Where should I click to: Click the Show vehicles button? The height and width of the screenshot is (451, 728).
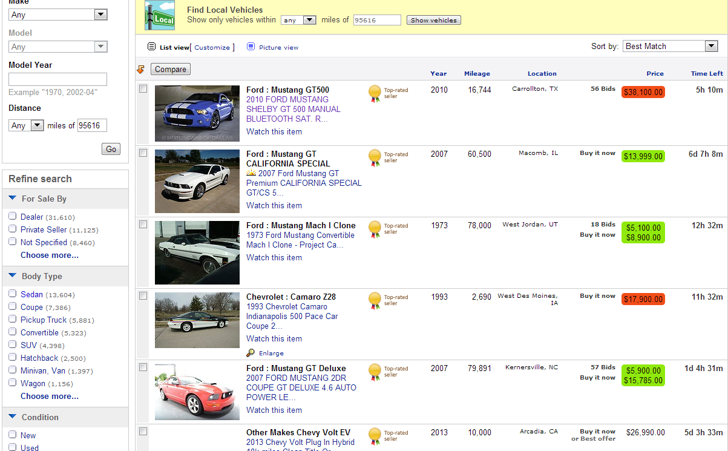(x=433, y=20)
